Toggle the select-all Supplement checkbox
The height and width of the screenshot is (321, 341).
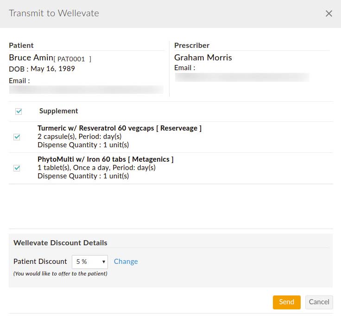(x=19, y=111)
